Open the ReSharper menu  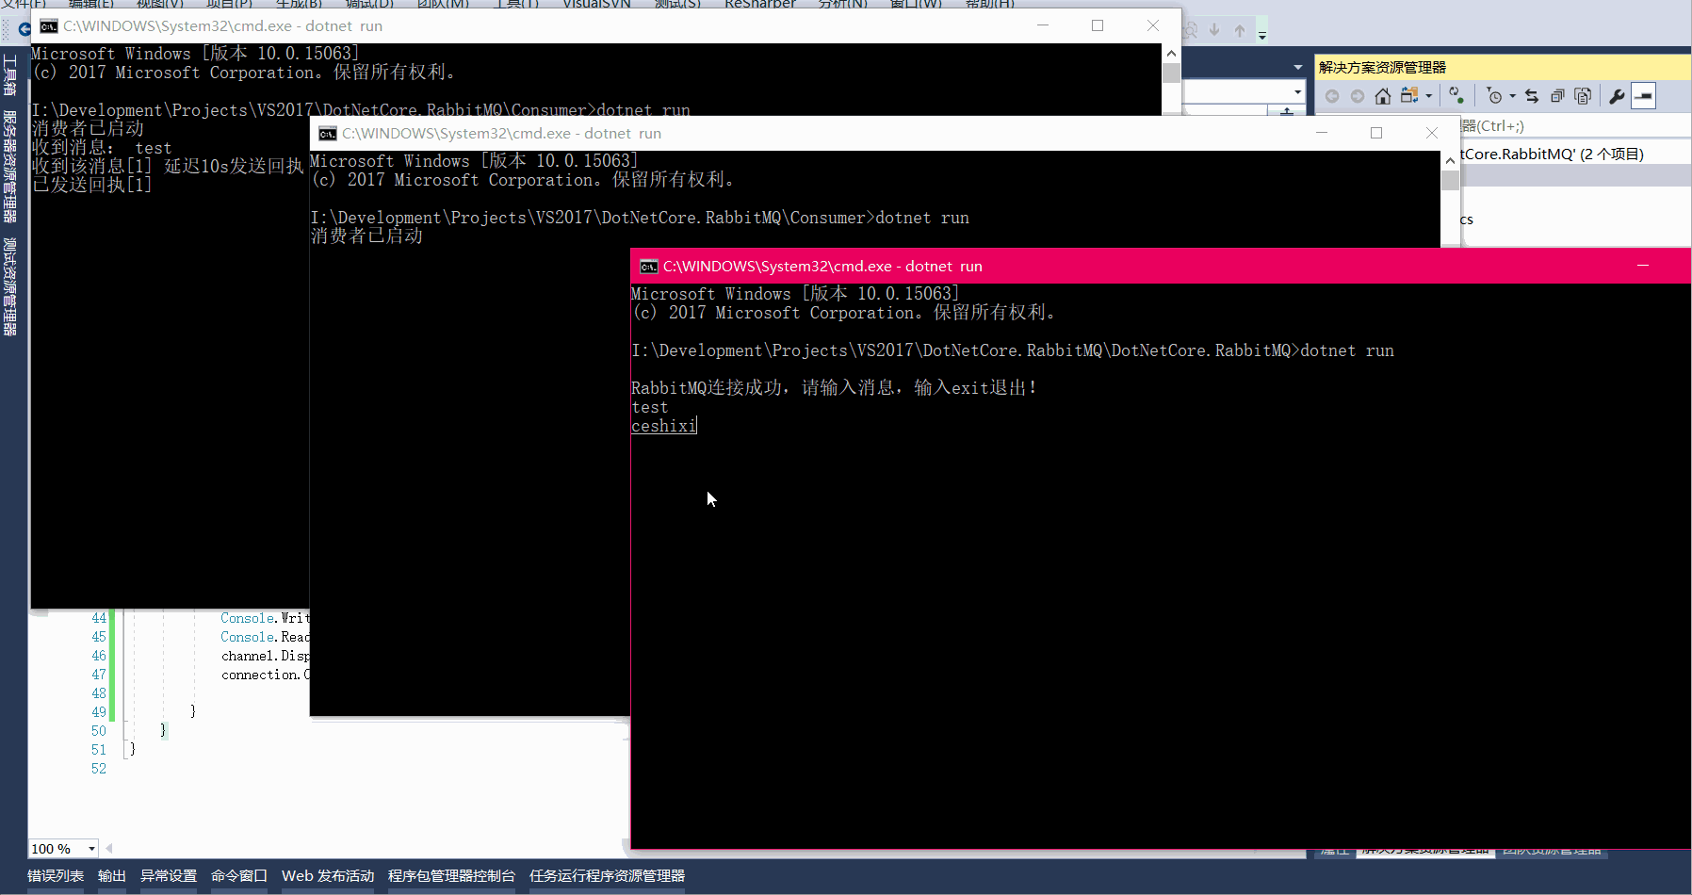click(760, 4)
